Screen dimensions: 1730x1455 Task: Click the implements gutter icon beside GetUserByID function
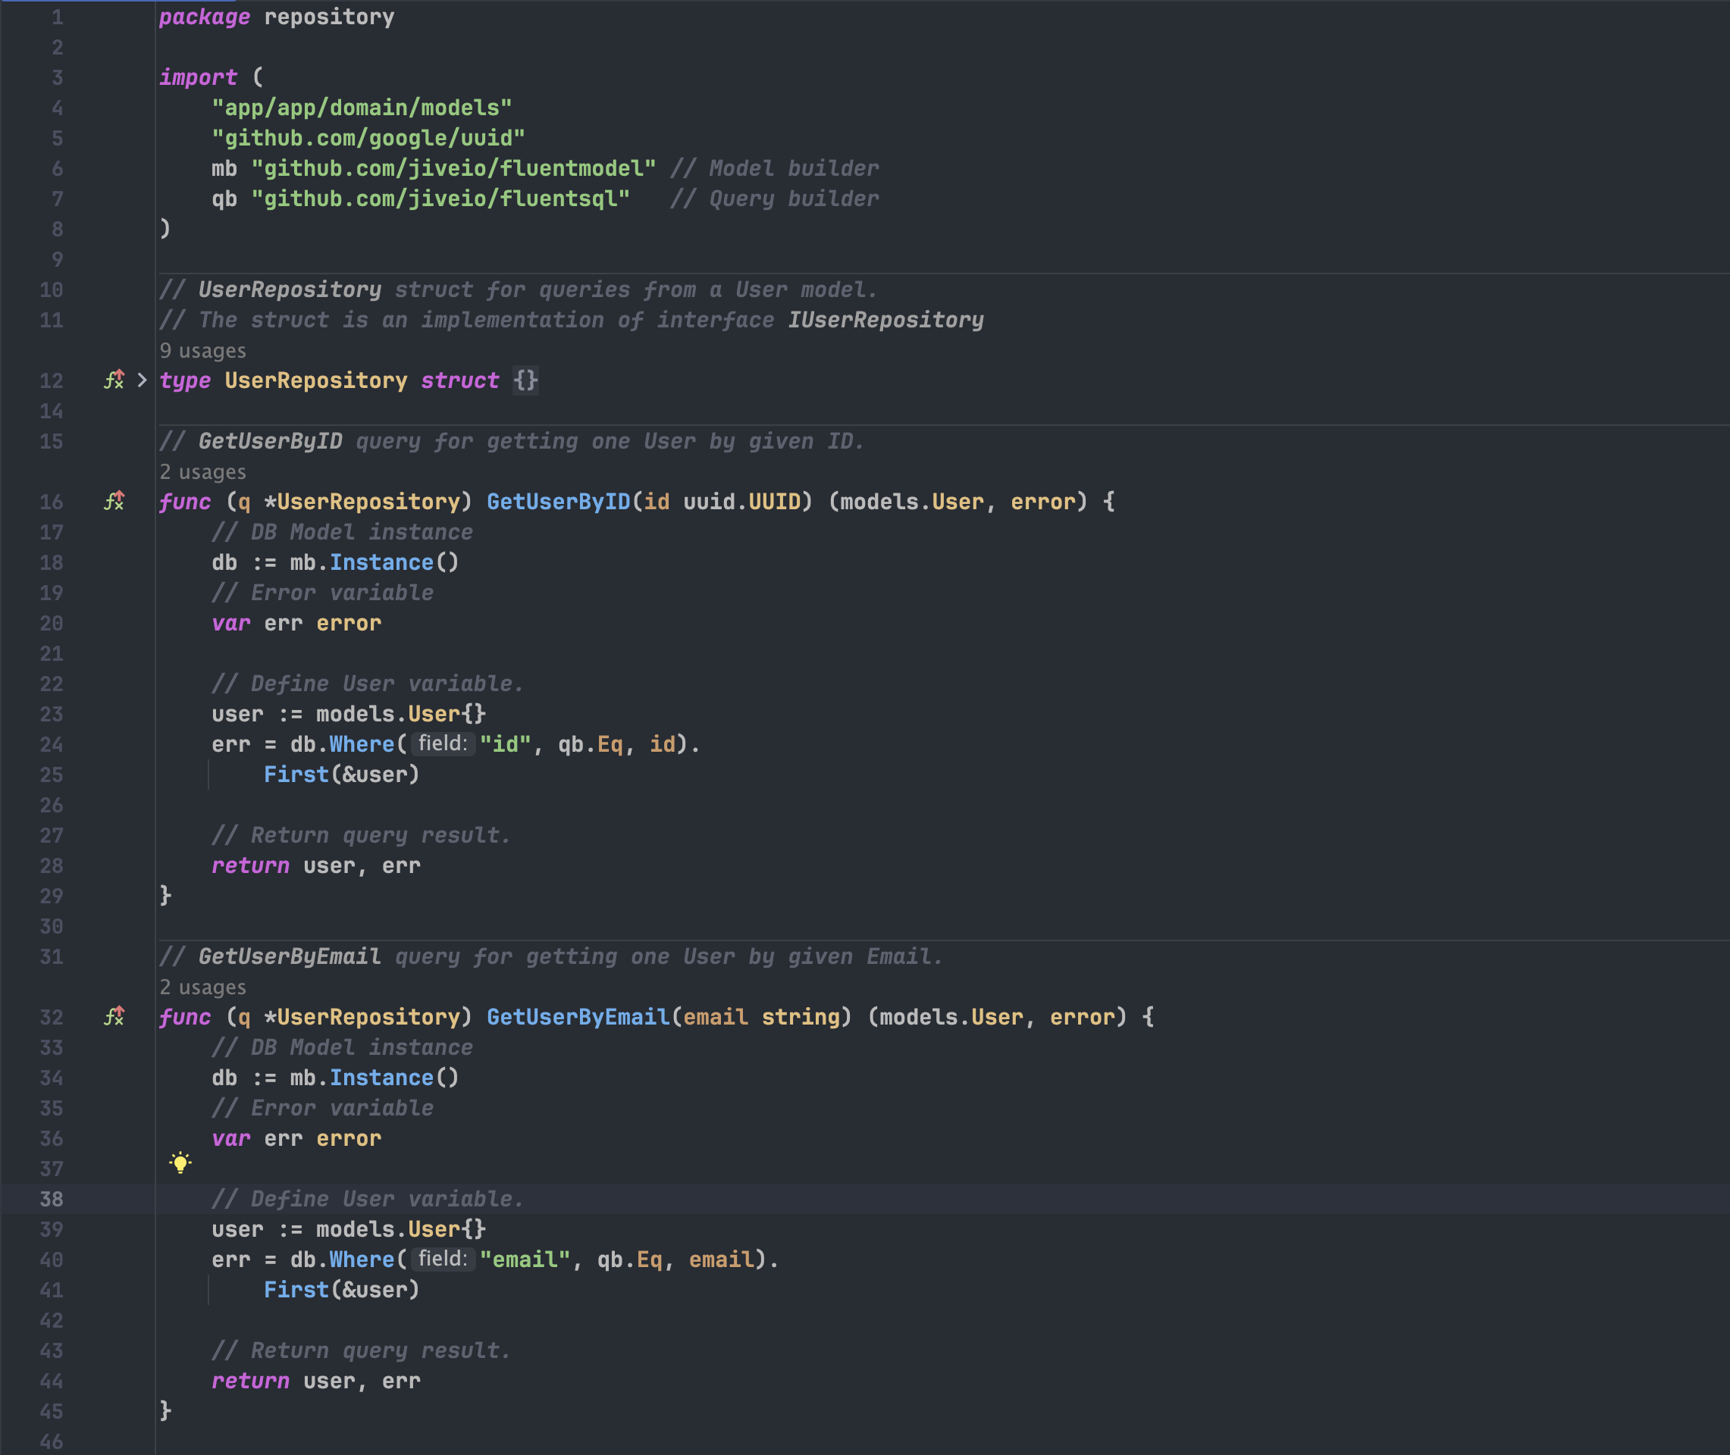click(114, 502)
